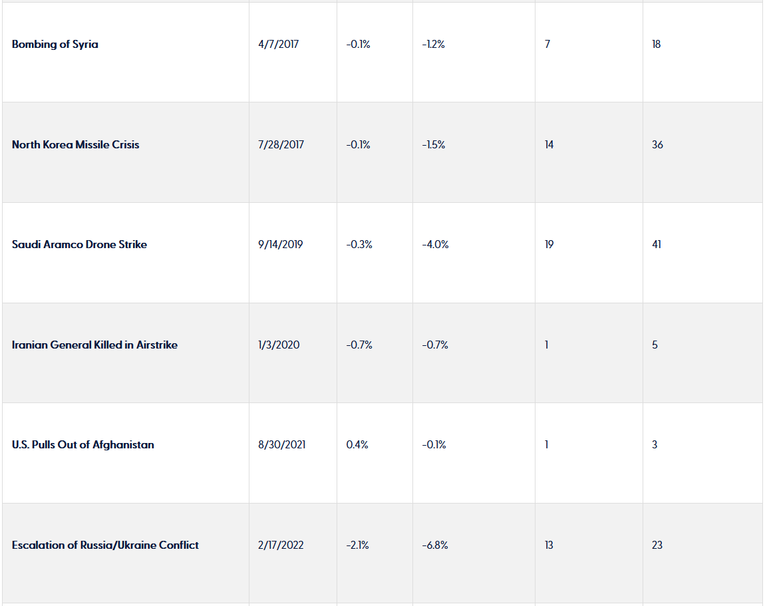Image resolution: width=767 pixels, height=606 pixels.
Task: Click the "Bombing of Syria" event name
Action: pyautogui.click(x=55, y=45)
